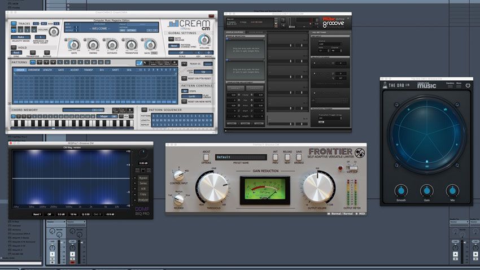Open the Major chord type dropdown
Viewport: 480px width, 270px height.
point(107,116)
